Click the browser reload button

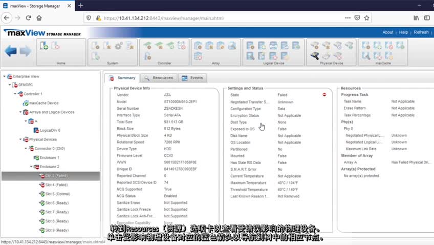[x=28, y=17]
